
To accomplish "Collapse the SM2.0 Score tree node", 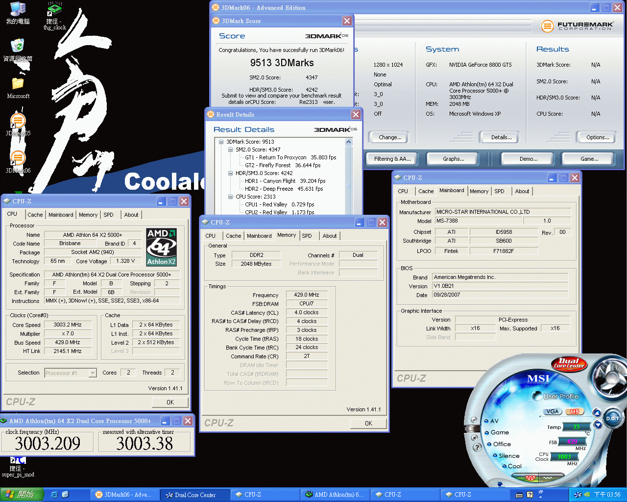I will (230, 150).
